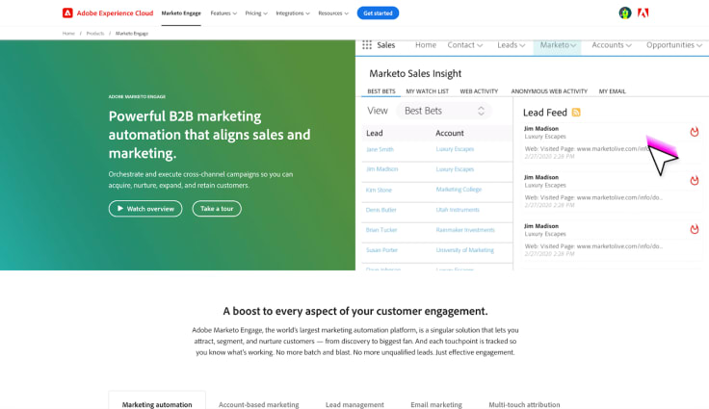Expand the Features menu
The width and height of the screenshot is (709, 409).
(x=223, y=13)
